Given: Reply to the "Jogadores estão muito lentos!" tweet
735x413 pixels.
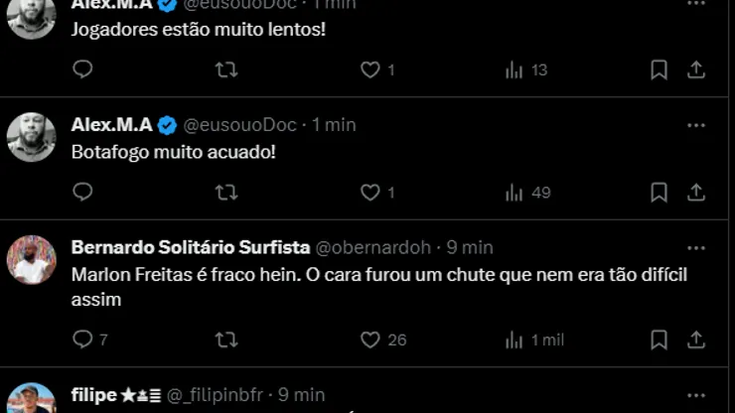Looking at the screenshot, I should tap(83, 69).
